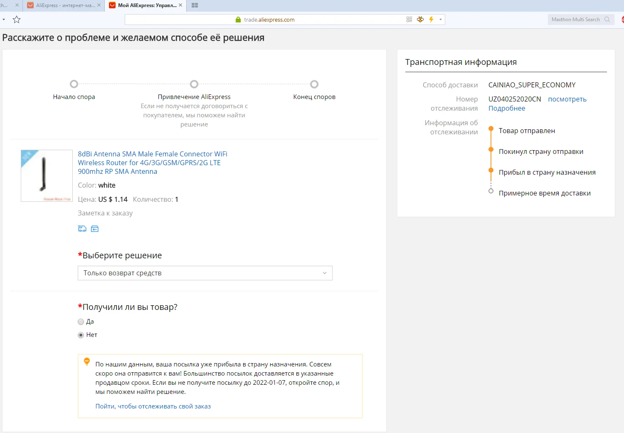Click the CAINIAO_SUPER_ECONOMY delivery method text

tap(532, 85)
